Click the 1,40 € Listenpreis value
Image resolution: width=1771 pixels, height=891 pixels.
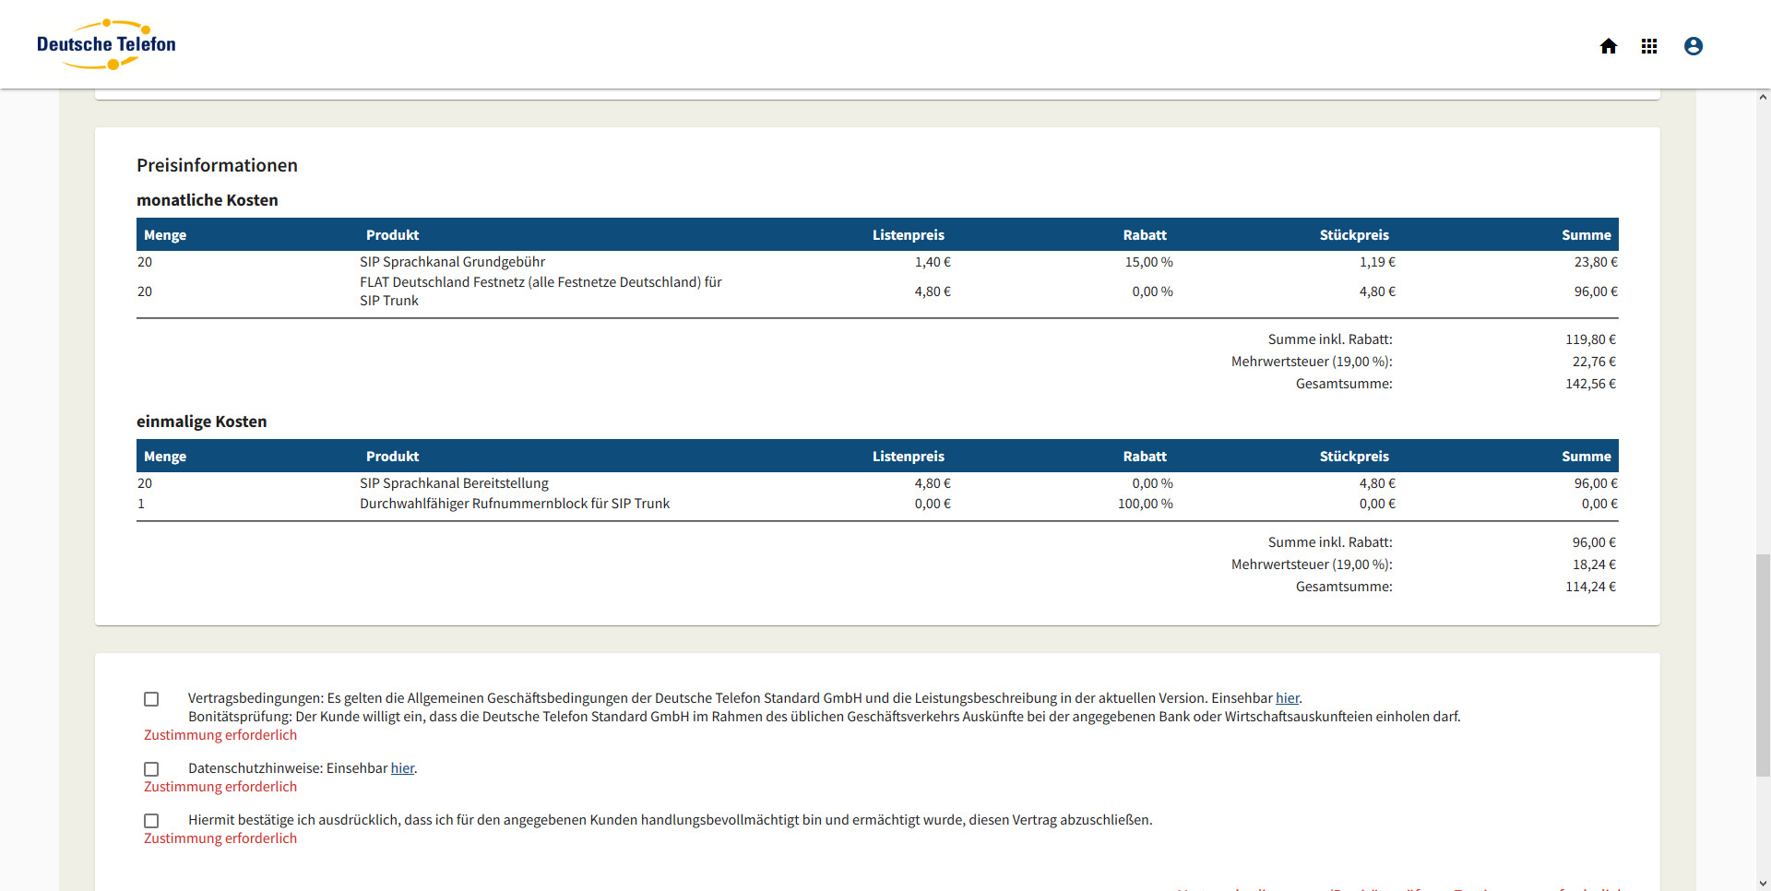click(x=933, y=262)
